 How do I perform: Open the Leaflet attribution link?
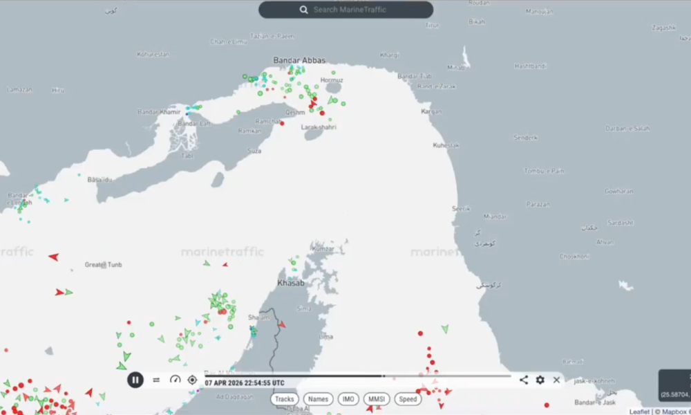[639, 412]
